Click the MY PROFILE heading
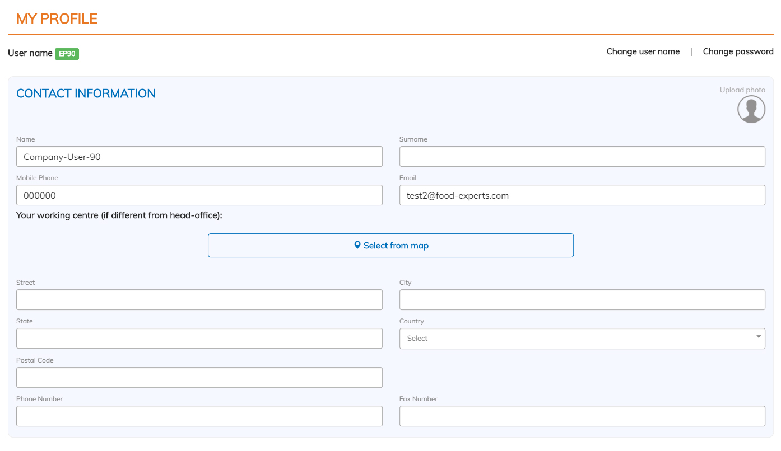Viewport: 781px width, 451px height. [x=57, y=18]
